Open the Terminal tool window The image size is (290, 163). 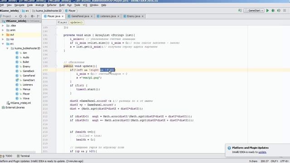(x=23, y=156)
